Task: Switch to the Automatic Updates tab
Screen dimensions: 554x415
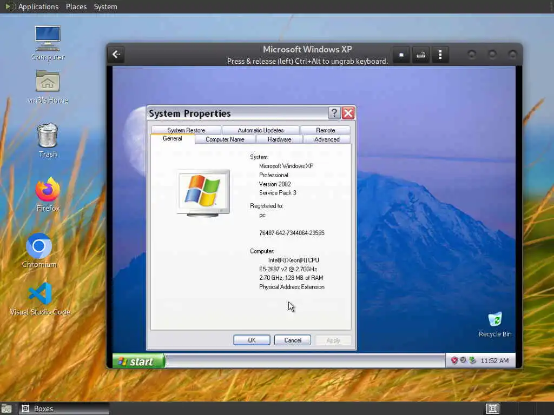Action: pyautogui.click(x=261, y=130)
